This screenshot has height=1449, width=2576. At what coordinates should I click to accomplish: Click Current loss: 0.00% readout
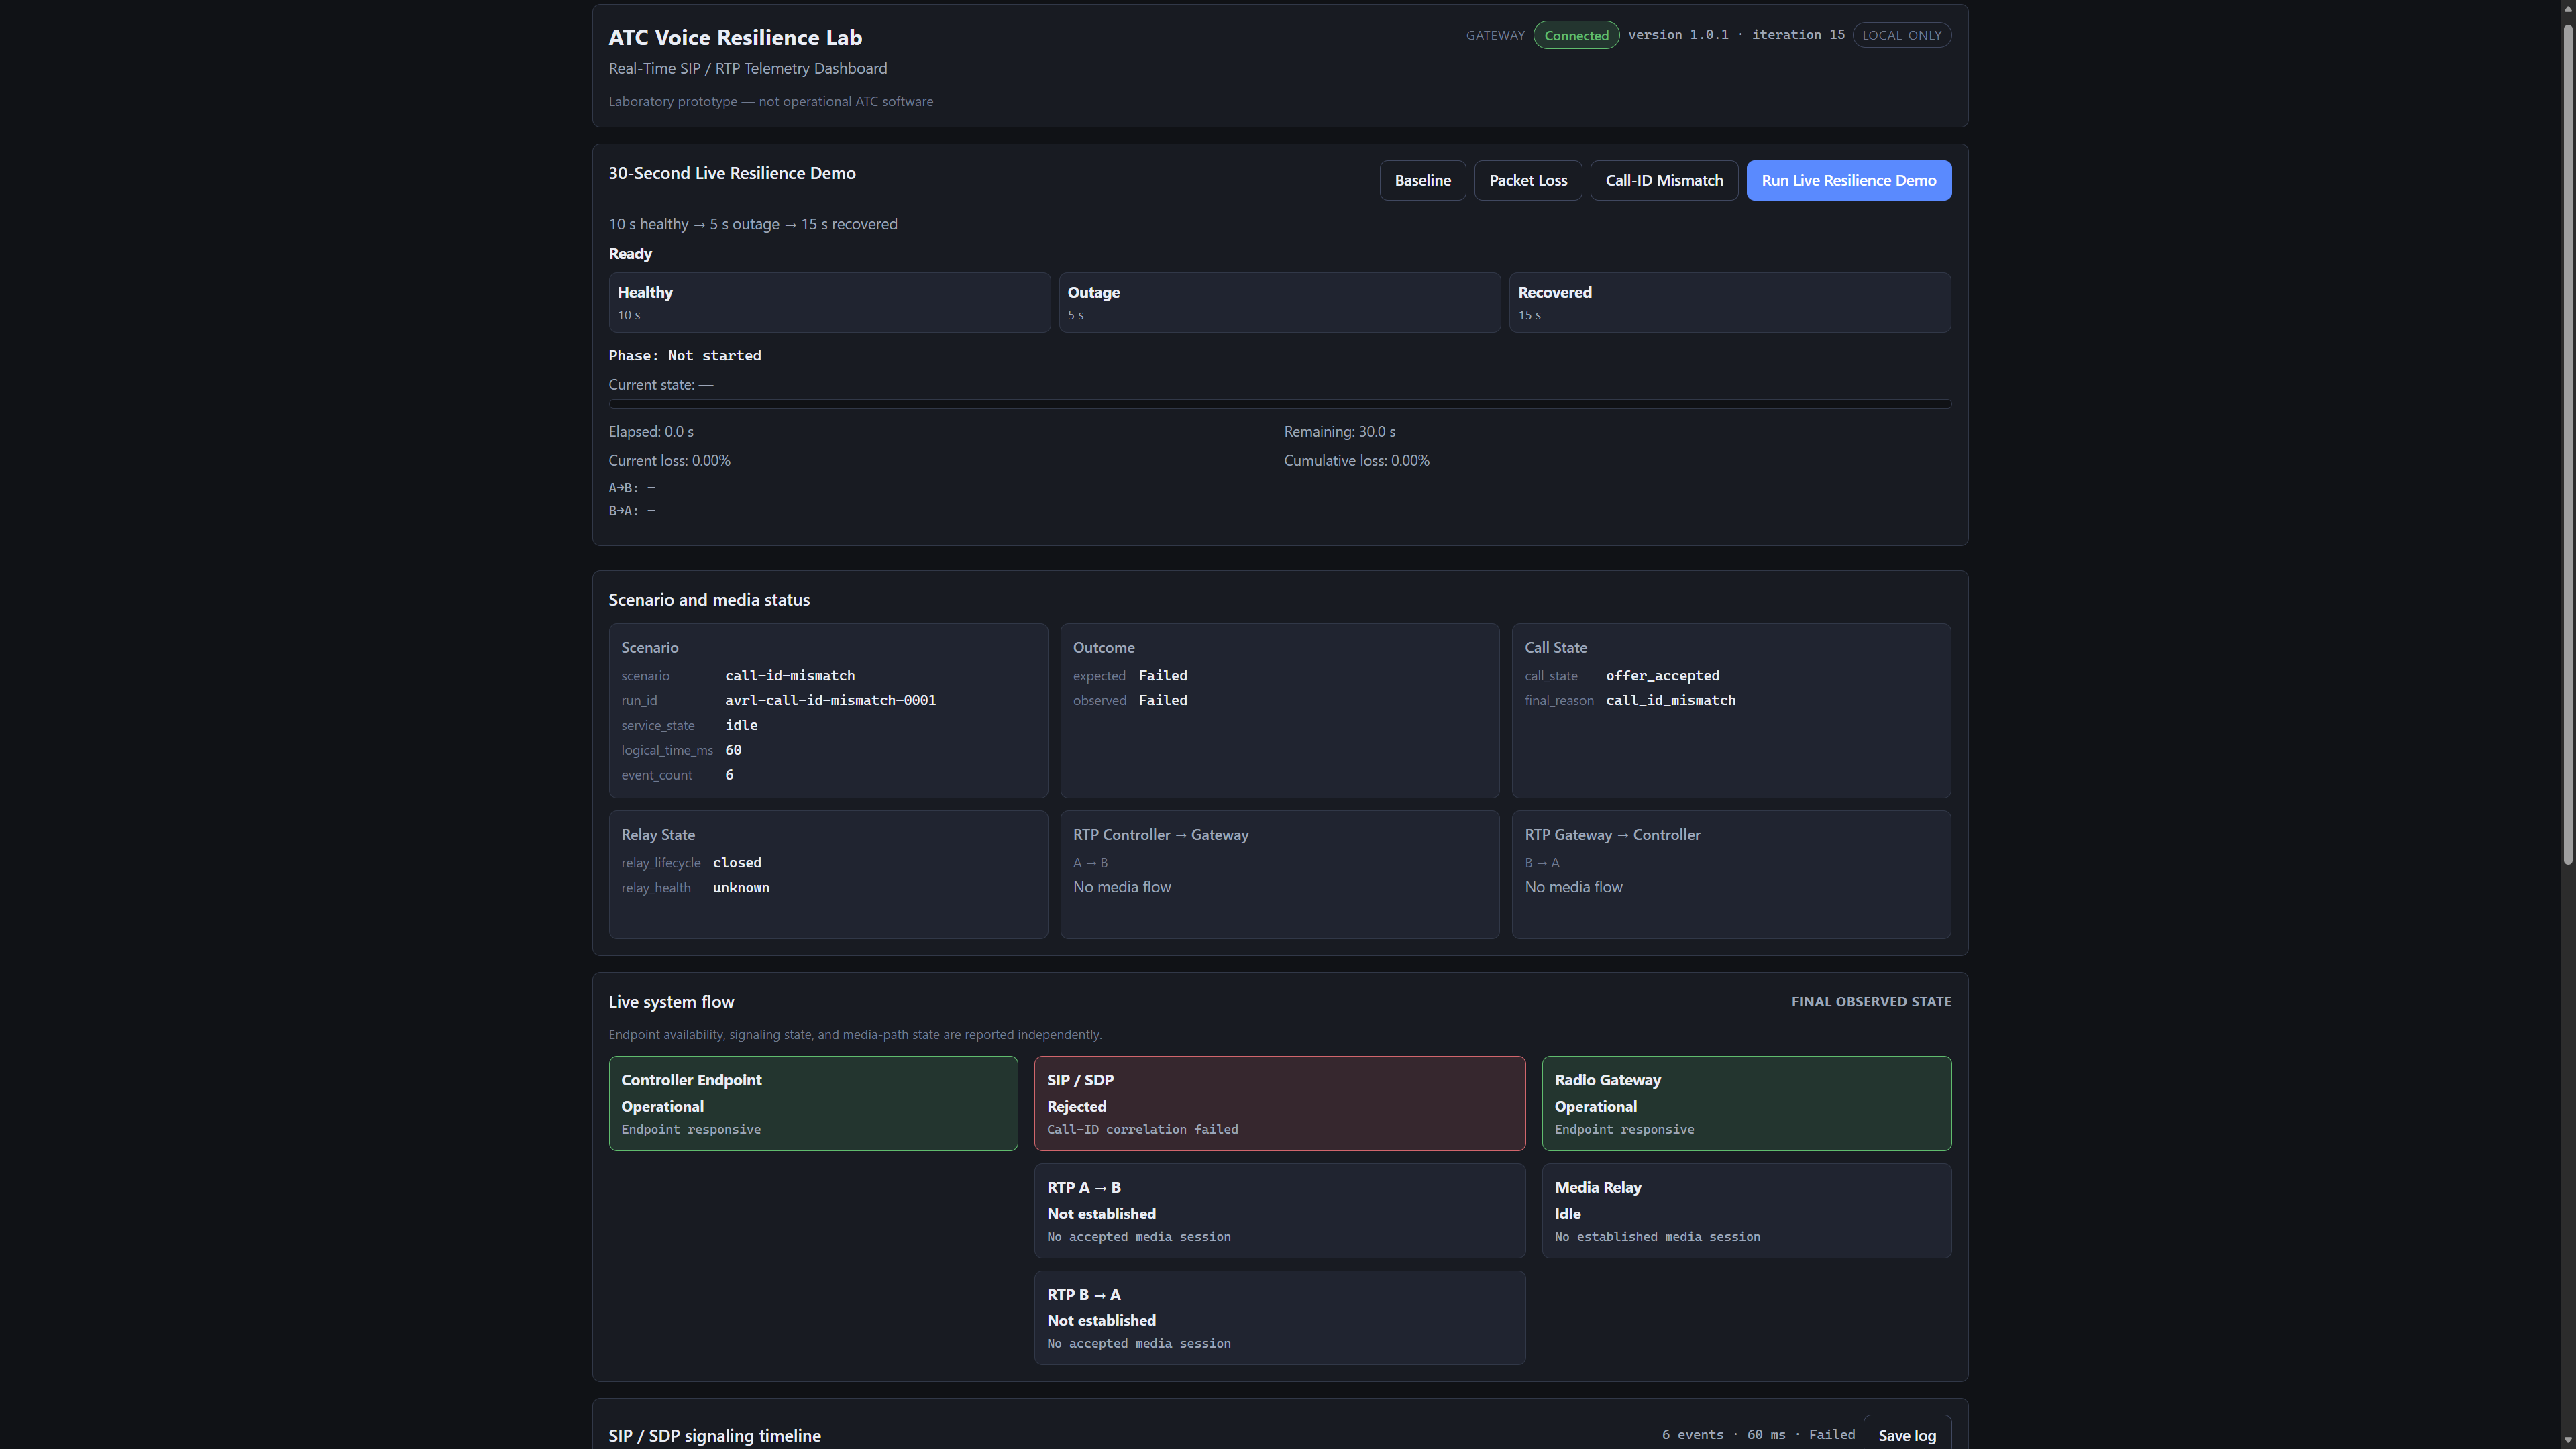(669, 461)
